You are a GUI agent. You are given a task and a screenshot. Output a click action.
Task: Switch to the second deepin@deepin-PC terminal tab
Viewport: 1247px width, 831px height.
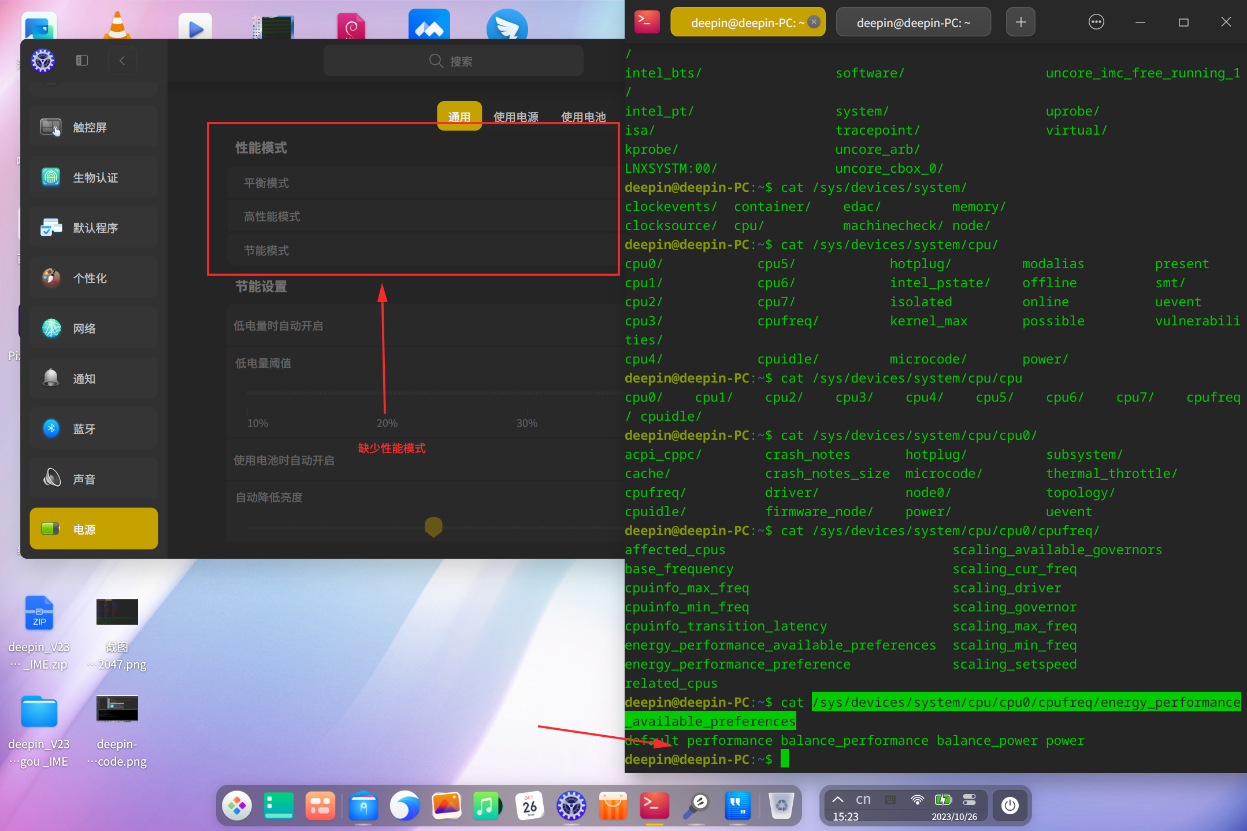(x=912, y=22)
